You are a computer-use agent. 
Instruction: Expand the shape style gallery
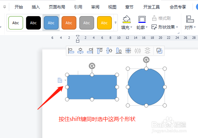115,22
